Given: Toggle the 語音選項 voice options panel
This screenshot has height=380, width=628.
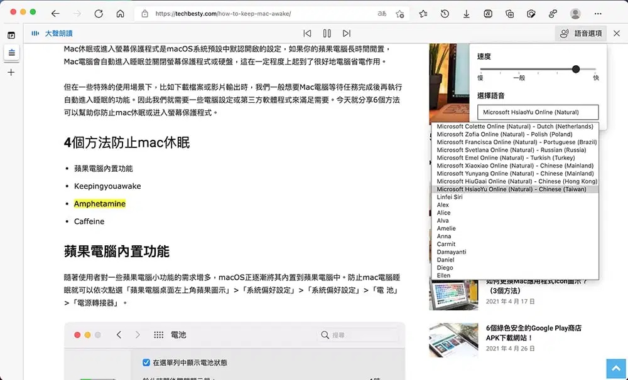Looking at the screenshot, I should click(x=581, y=34).
